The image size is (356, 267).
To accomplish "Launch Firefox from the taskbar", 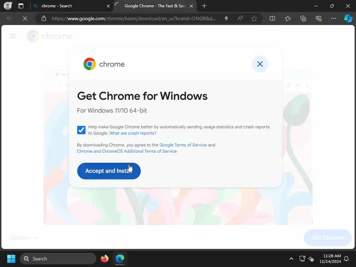I will click(x=105, y=259).
